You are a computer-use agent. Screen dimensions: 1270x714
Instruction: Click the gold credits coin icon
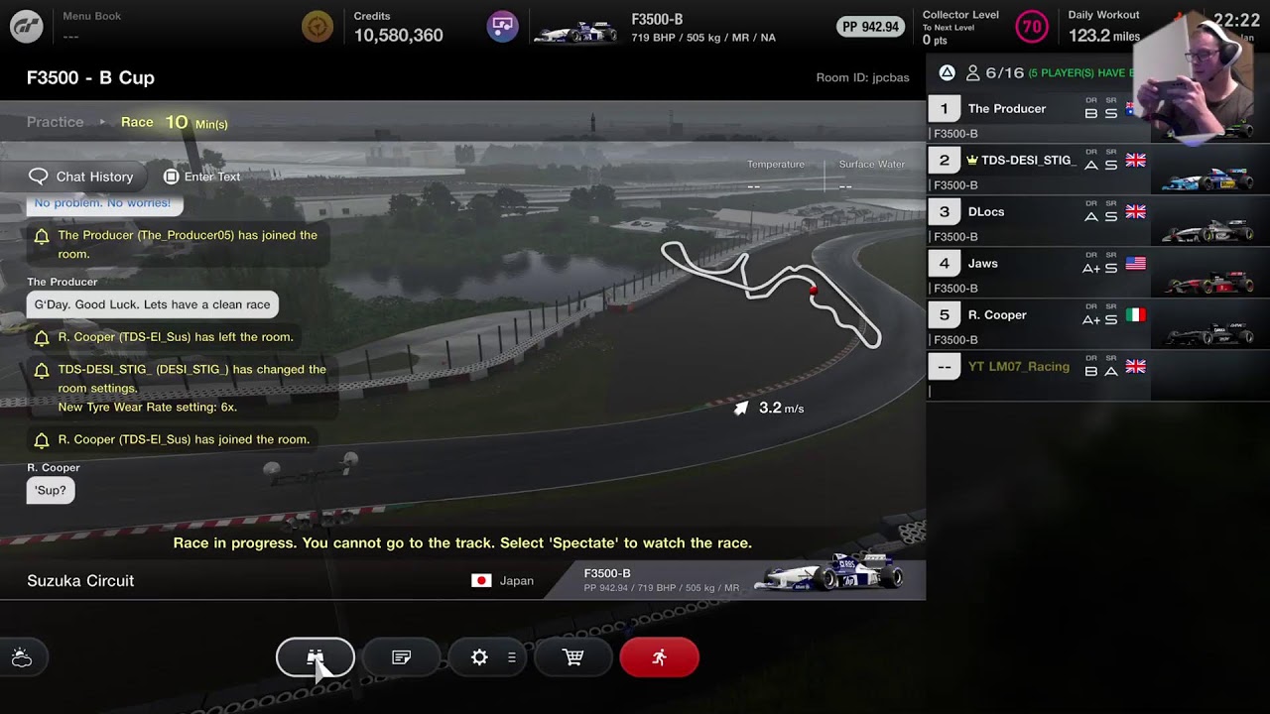pos(317,27)
